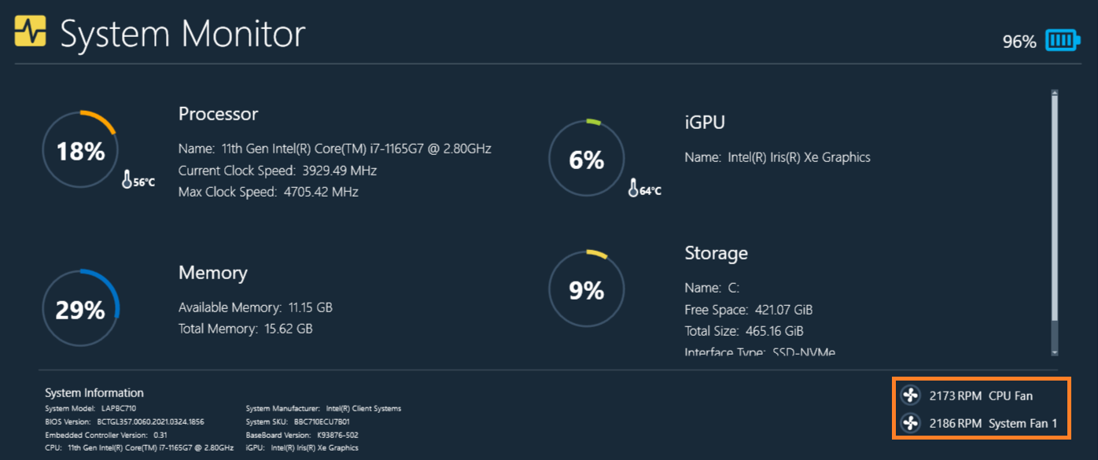The height and width of the screenshot is (460, 1098).
Task: Click the 96% battery percentage text
Action: click(x=1019, y=42)
